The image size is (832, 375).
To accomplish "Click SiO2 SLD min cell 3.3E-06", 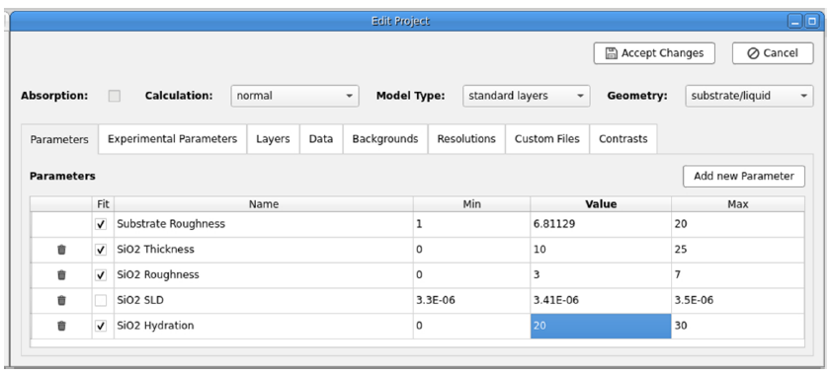I will [471, 300].
